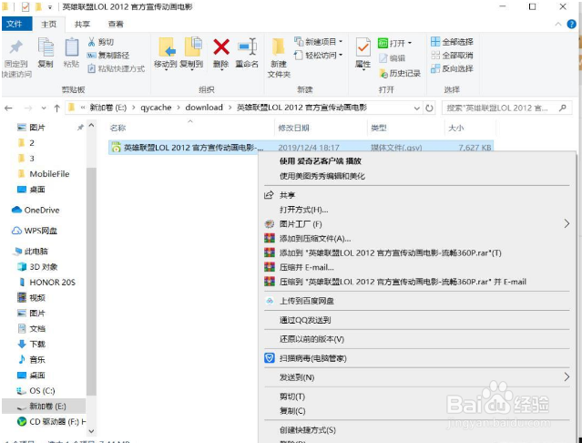Click Select None in ribbon
Screen dimensions: 582x443
coord(452,56)
